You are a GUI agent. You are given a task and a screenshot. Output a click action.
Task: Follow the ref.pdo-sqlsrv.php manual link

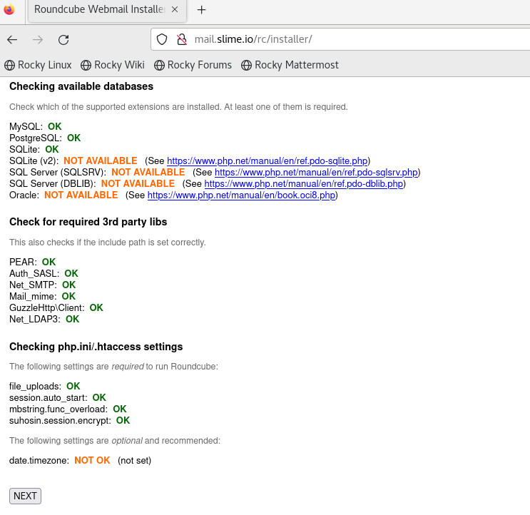[317, 173]
